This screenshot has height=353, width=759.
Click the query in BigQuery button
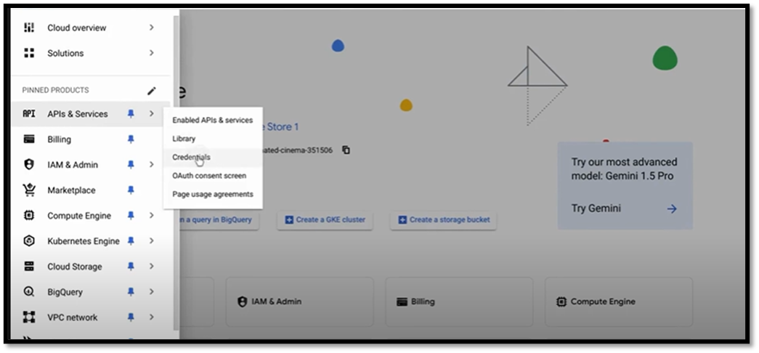[x=219, y=220]
